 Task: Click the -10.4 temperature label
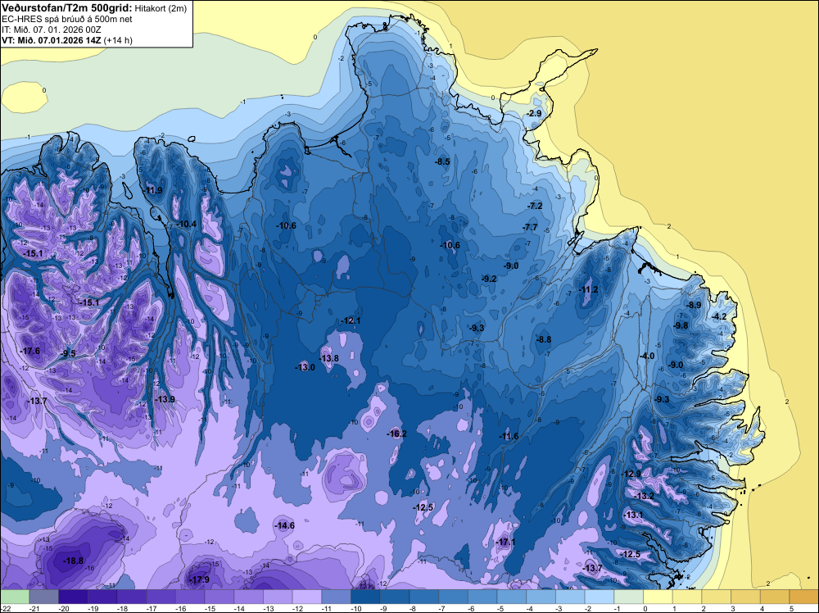187,225
